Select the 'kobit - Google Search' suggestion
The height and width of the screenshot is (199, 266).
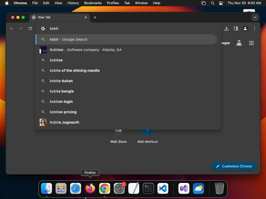(x=126, y=39)
